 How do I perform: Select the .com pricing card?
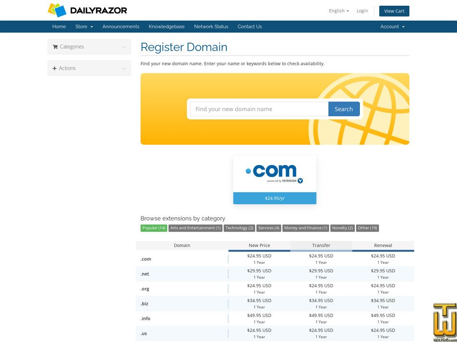pyautogui.click(x=274, y=179)
